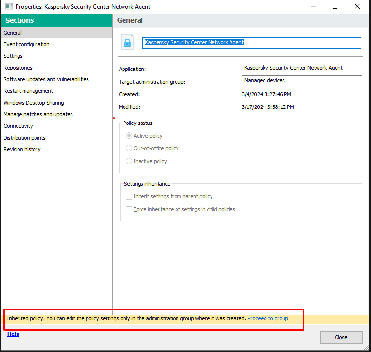
Task: Click the Settings inheritance group label
Action: tap(147, 184)
